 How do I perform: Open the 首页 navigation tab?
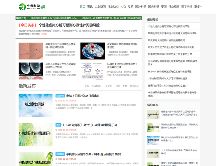click(x=82, y=6)
